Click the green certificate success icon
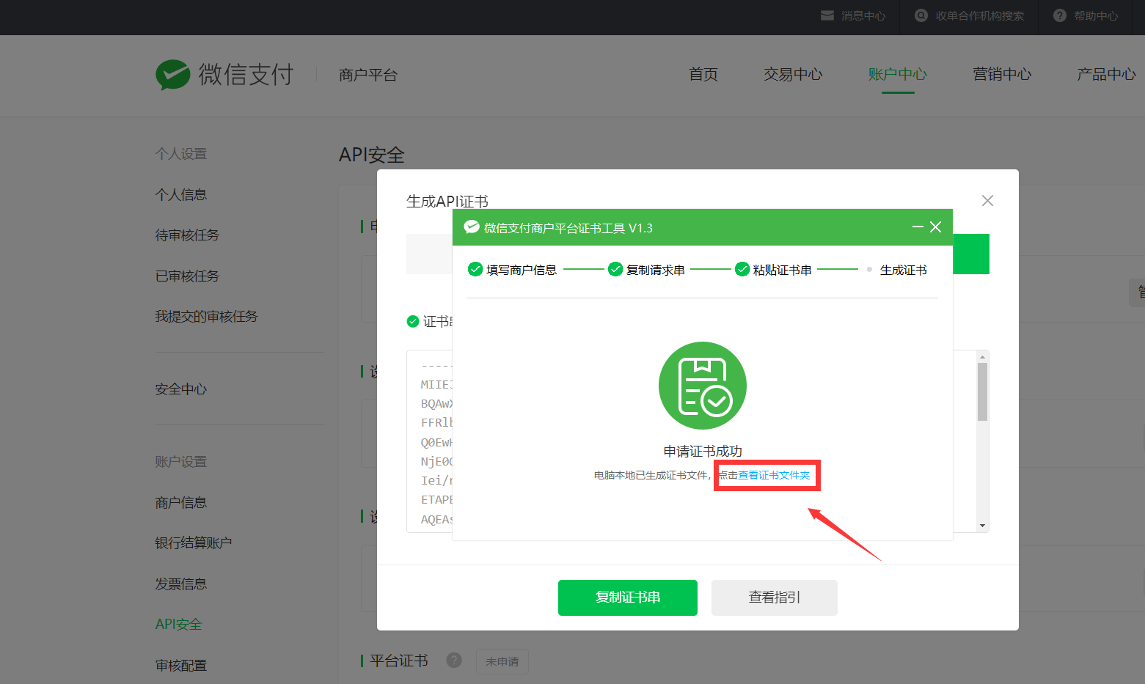 pyautogui.click(x=702, y=386)
